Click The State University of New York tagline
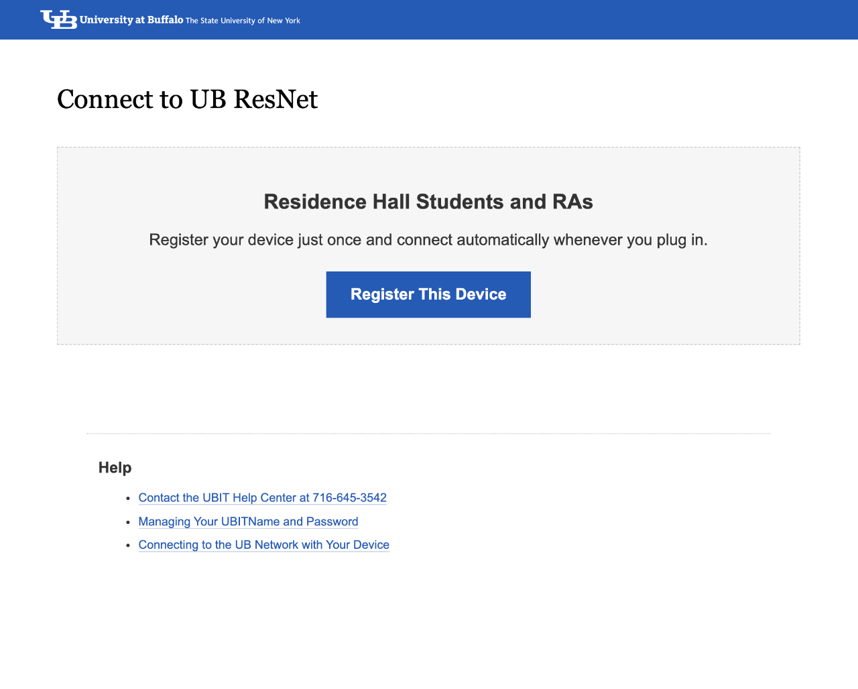The height and width of the screenshot is (689, 858). click(x=243, y=21)
